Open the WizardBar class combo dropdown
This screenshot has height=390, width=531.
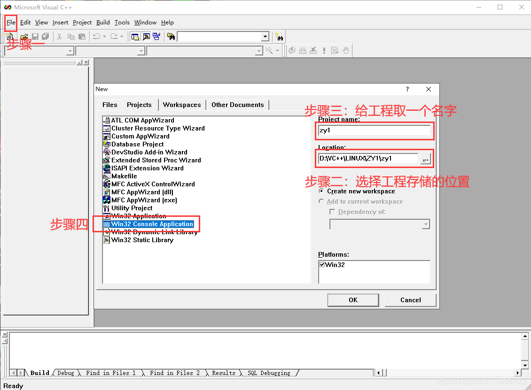[x=70, y=51]
